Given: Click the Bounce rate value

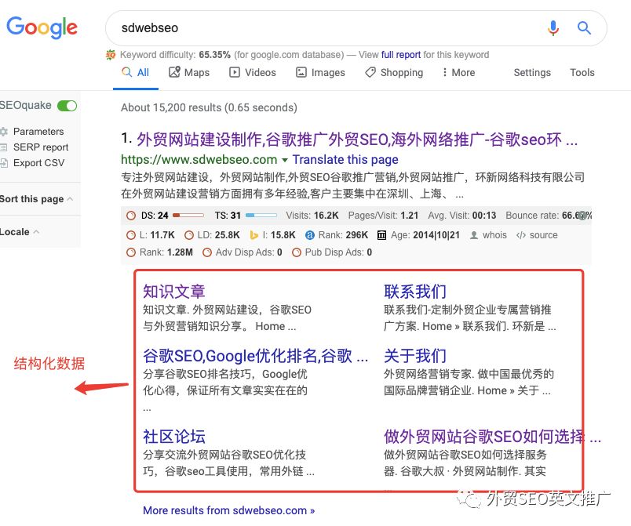Looking at the screenshot, I should click(x=577, y=216).
